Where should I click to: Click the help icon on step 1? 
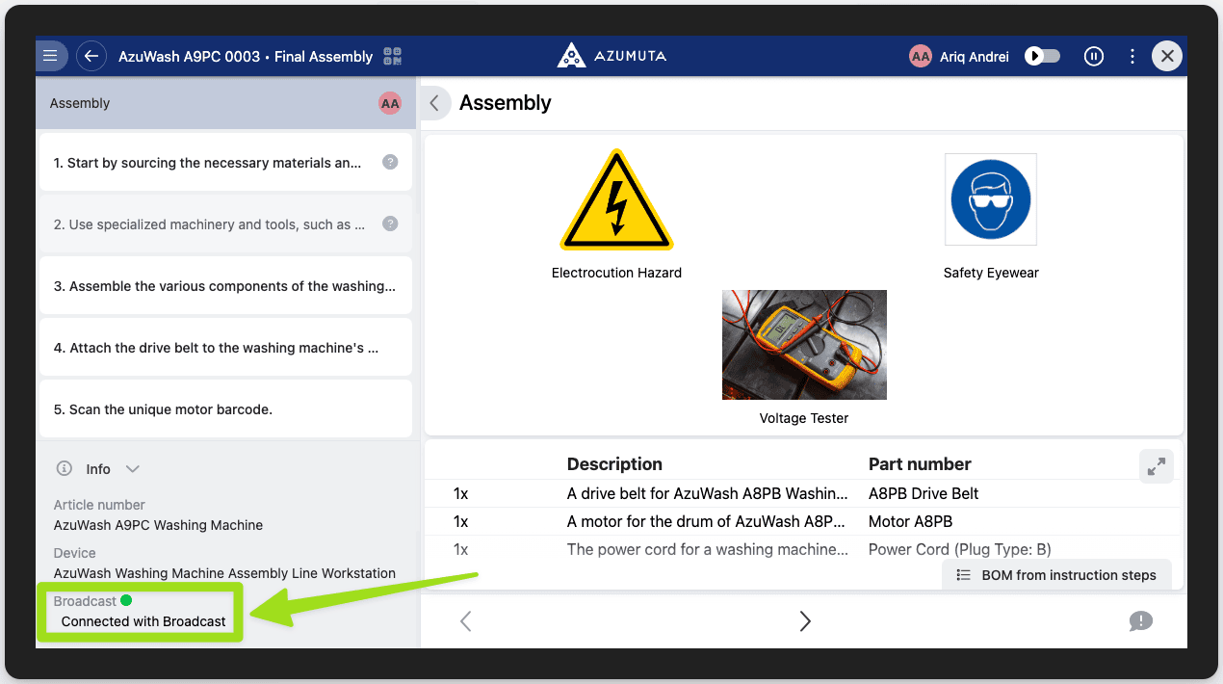(x=390, y=162)
